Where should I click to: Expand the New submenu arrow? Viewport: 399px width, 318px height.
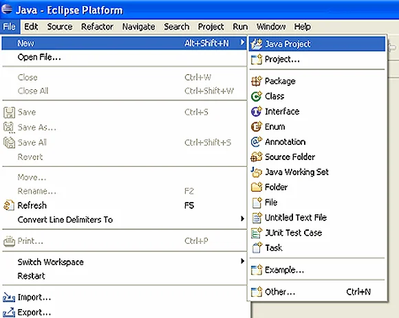[243, 43]
